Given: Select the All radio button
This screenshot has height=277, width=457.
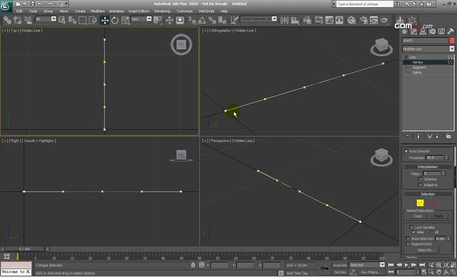Looking at the screenshot, I should [x=431, y=232].
